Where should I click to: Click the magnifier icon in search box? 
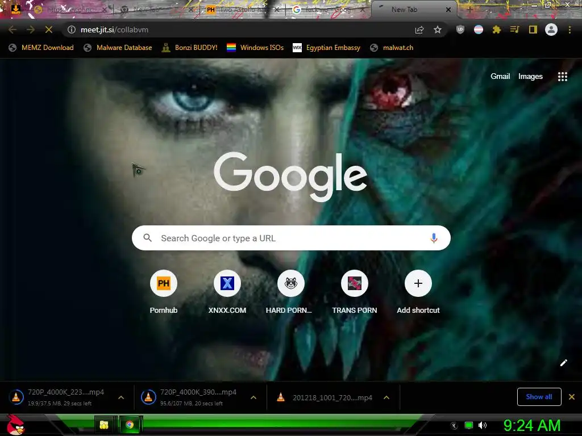(147, 238)
